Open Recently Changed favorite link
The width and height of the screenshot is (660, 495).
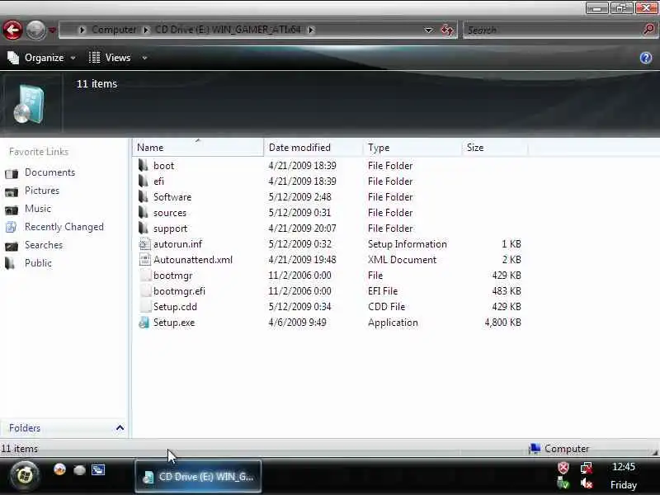tap(64, 227)
